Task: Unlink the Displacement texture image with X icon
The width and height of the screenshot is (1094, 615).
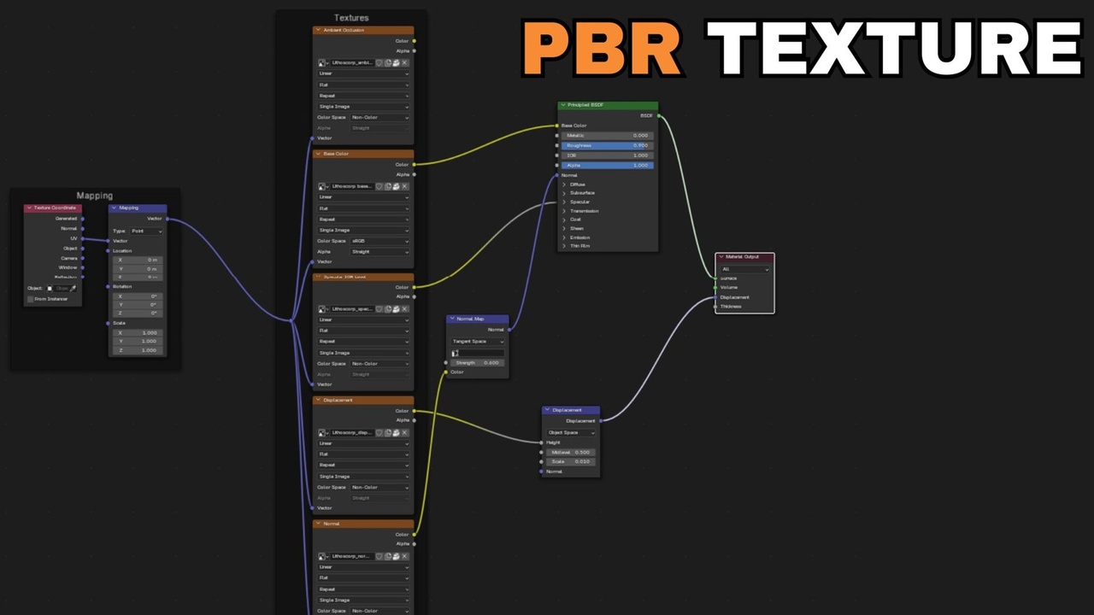Action: click(405, 432)
